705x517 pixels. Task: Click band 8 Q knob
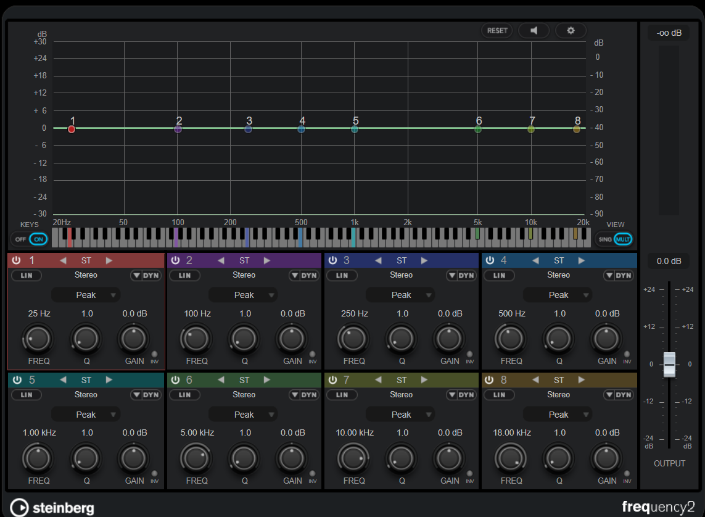tap(558, 458)
